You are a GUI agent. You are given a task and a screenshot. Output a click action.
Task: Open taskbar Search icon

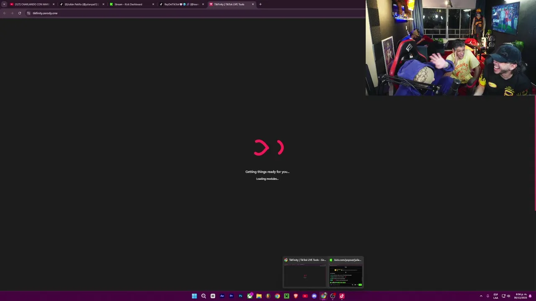[x=204, y=296]
